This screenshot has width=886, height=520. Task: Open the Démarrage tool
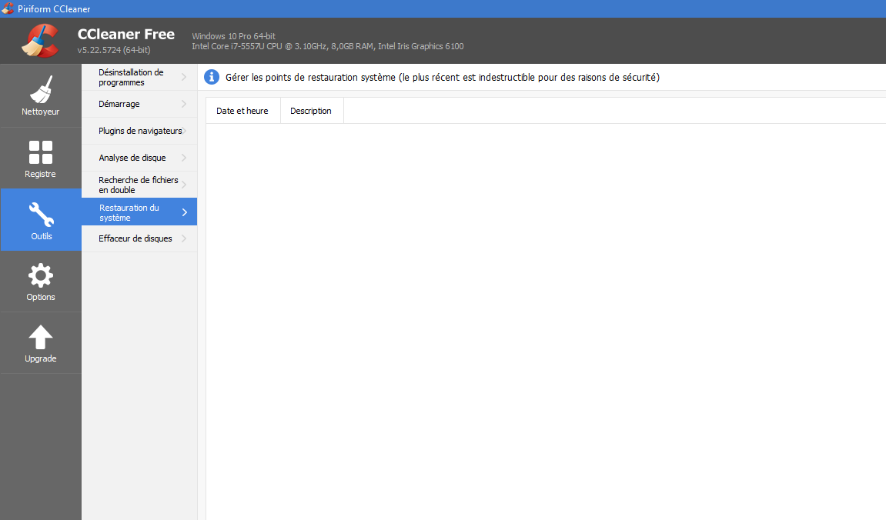(139, 104)
